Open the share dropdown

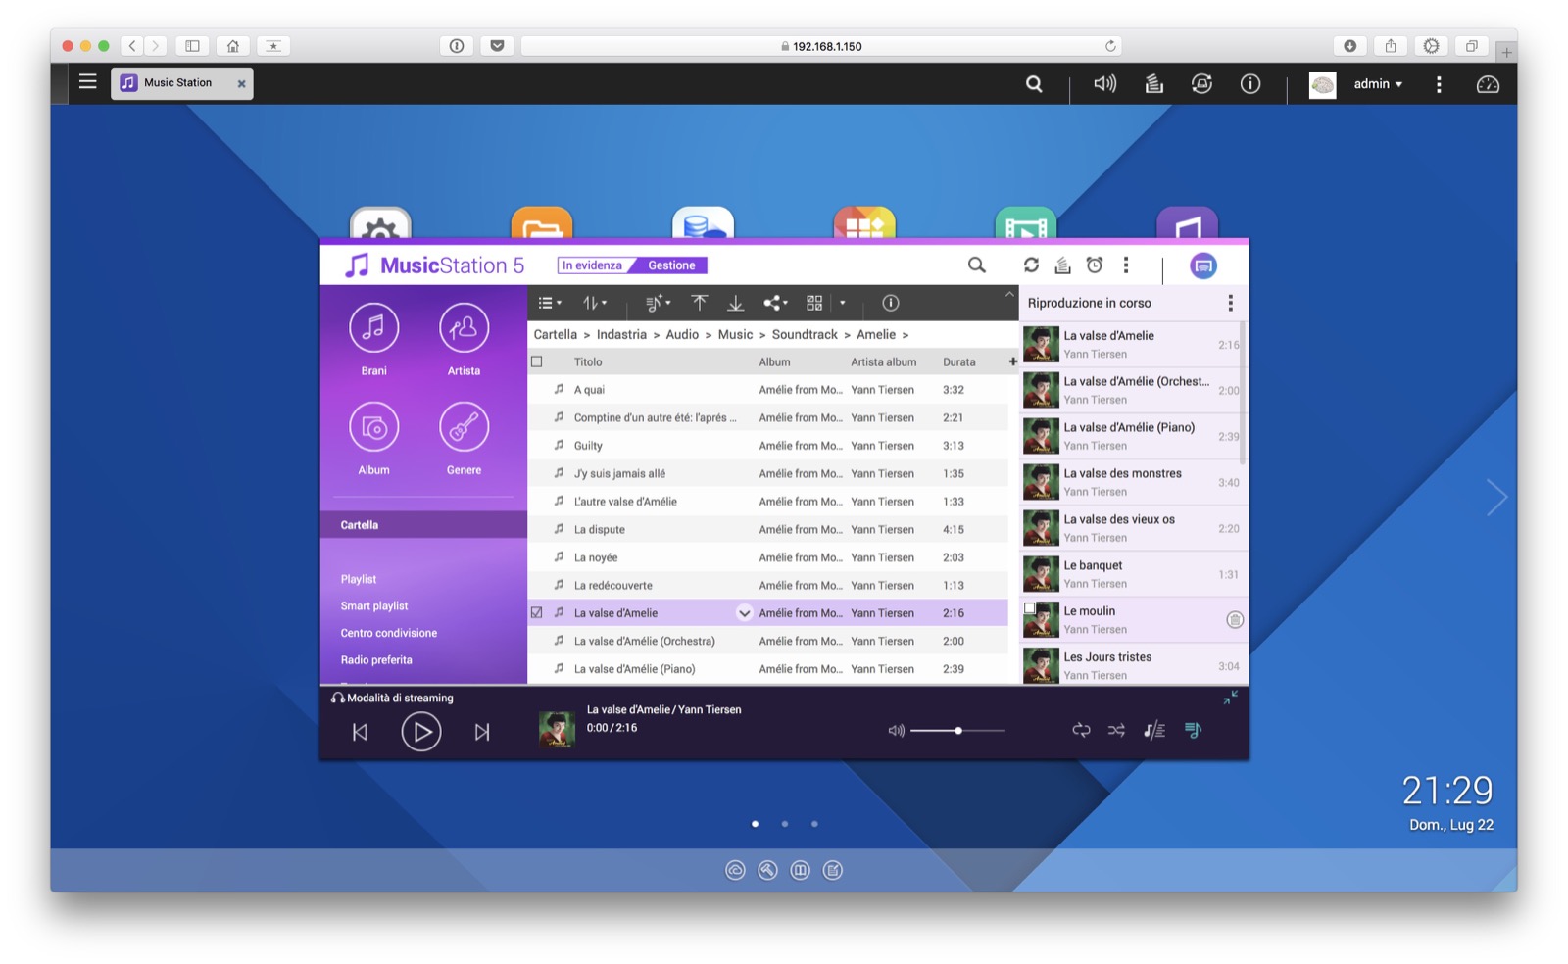775,303
